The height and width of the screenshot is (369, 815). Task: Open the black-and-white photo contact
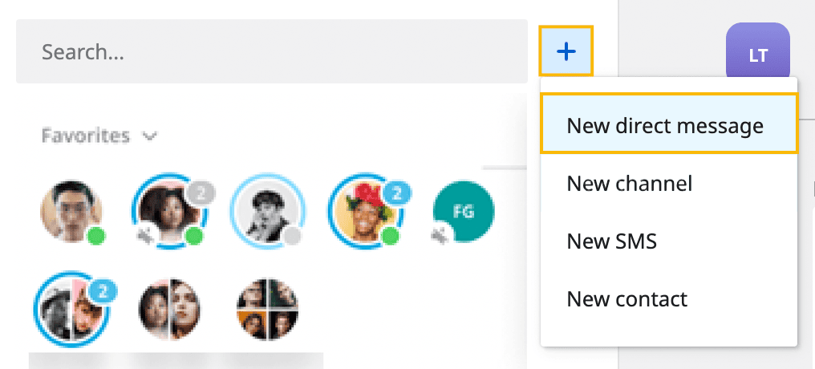(x=266, y=209)
